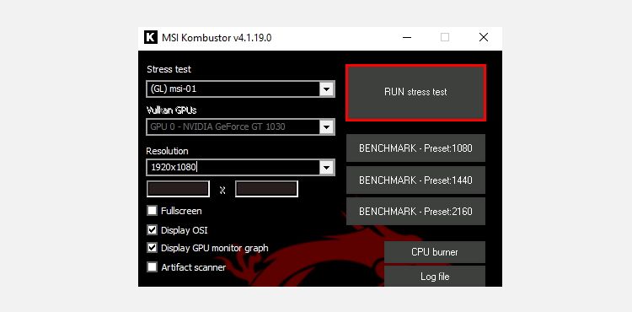Enable the Artifact scanner checkbox
The width and height of the screenshot is (632, 312).
tap(152, 266)
